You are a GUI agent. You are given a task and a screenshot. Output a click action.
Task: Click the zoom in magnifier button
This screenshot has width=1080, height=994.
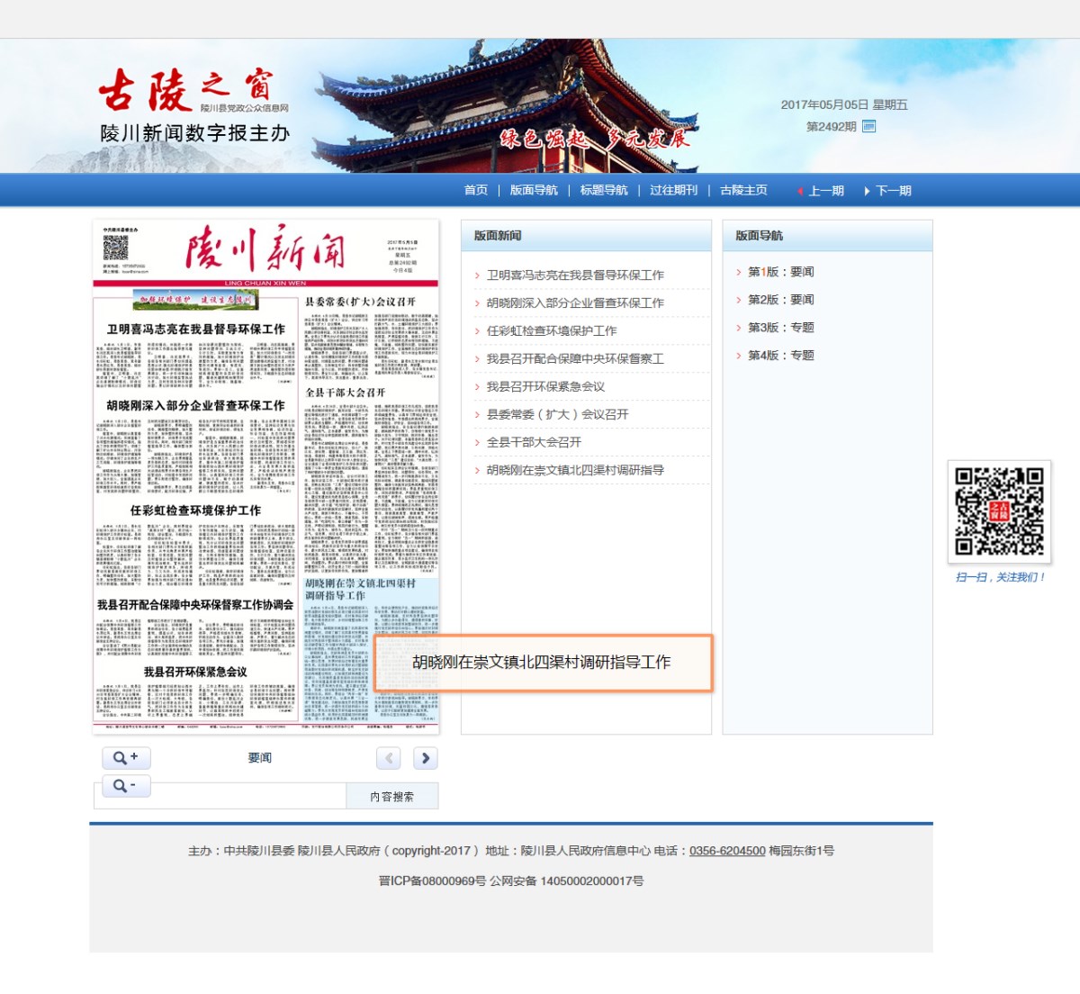pyautogui.click(x=125, y=757)
